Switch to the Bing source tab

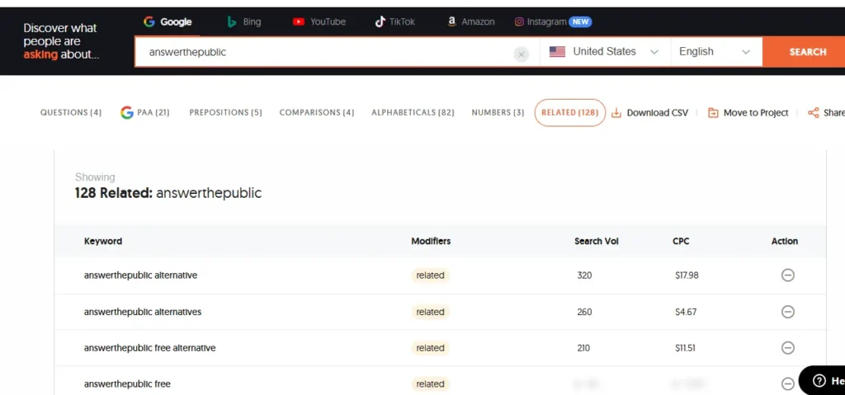244,22
